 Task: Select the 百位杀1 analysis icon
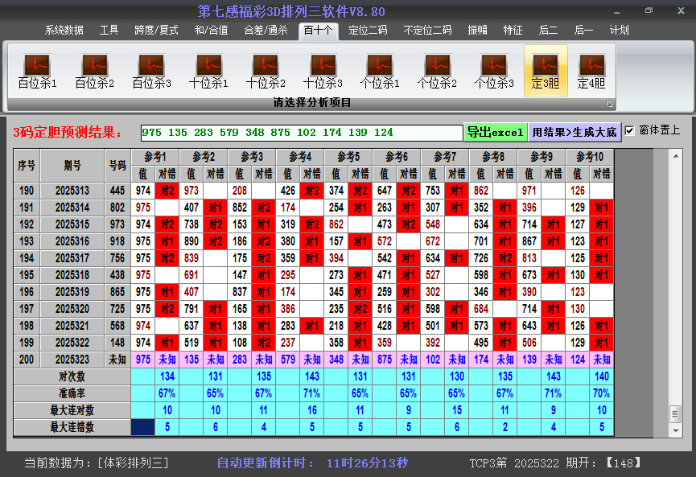[37, 71]
